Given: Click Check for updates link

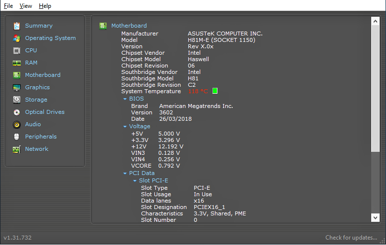Looking at the screenshot, I should [x=351, y=238].
